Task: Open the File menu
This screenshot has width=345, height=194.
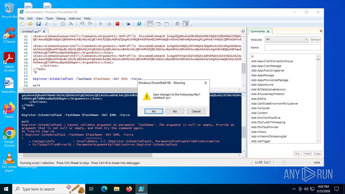Action: [x=22, y=18]
